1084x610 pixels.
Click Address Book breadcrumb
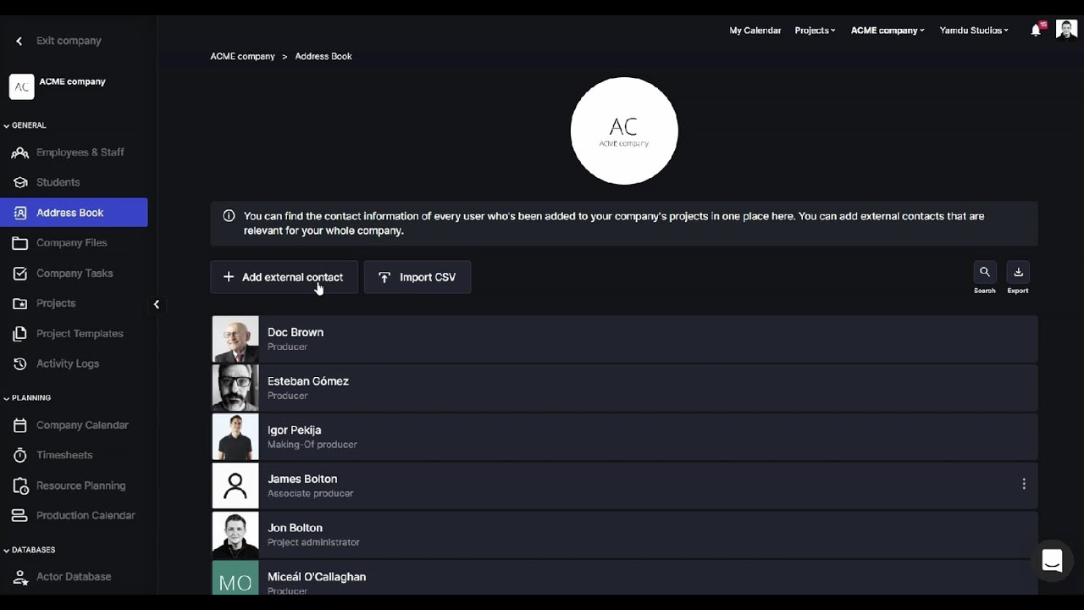(x=324, y=56)
